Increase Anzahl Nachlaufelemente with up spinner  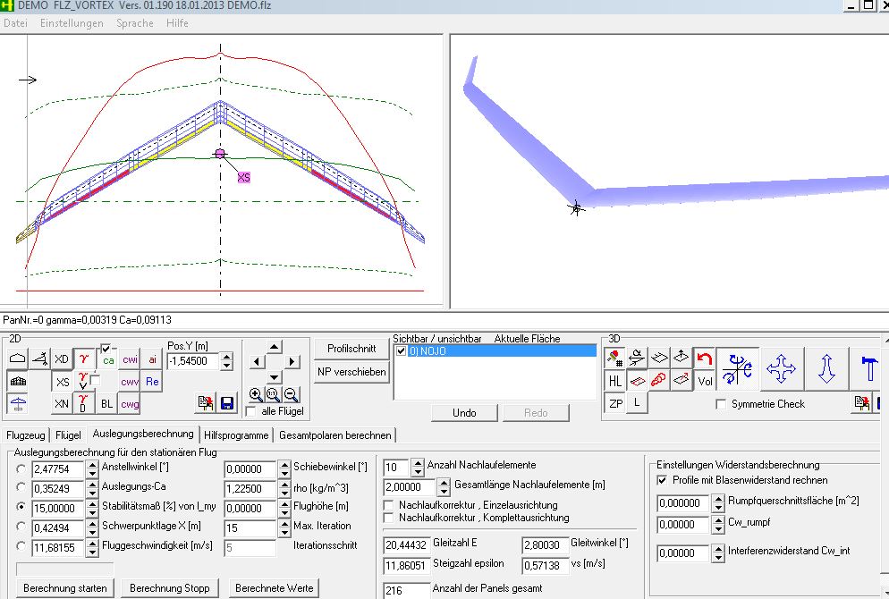(417, 462)
